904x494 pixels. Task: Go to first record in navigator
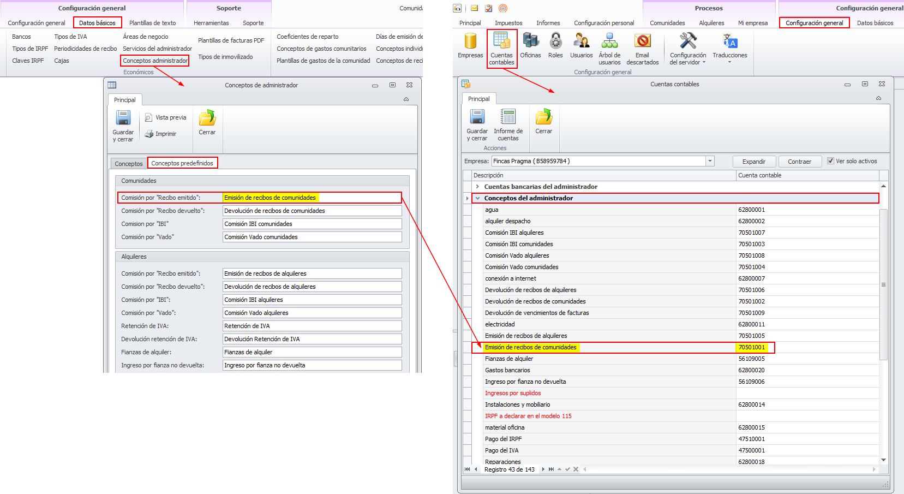[467, 469]
